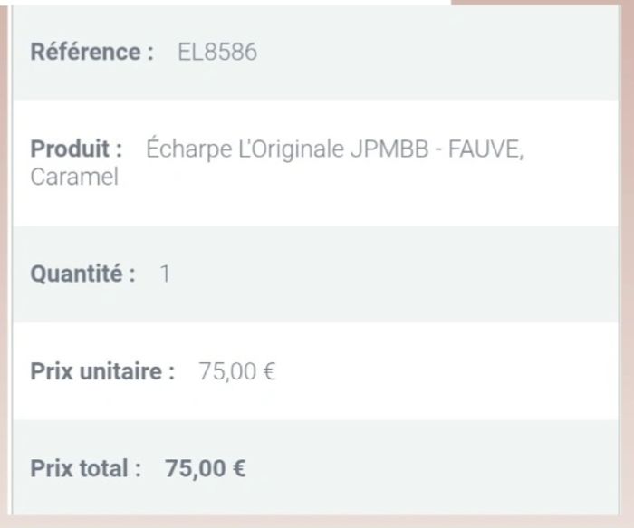Viewport: 634px width, 528px height.
Task: Click the euro sign after unit price
Action: point(268,371)
